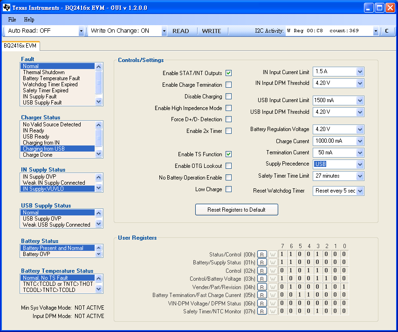The height and width of the screenshot is (332, 398).
Task: Toggle Enable STAT/INT Outputs checkbox
Action: 228,73
